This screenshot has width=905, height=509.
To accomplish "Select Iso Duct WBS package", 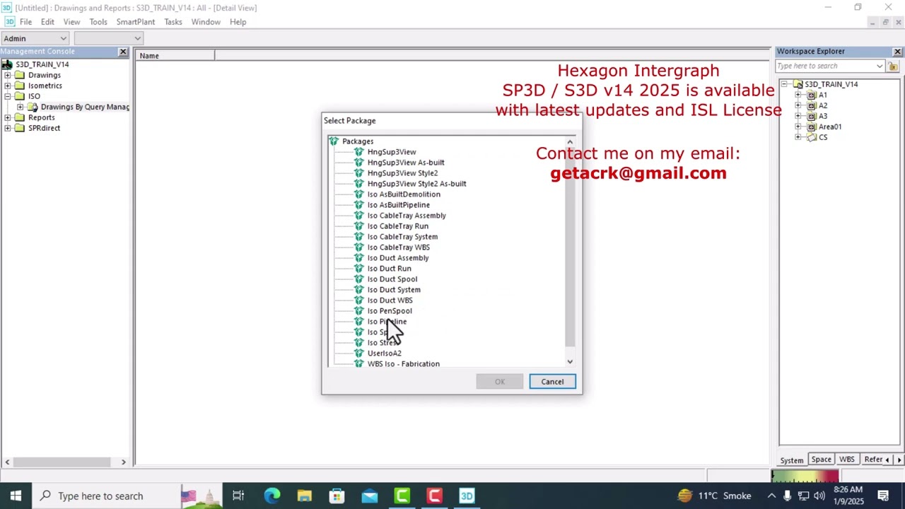I will 390,300.
